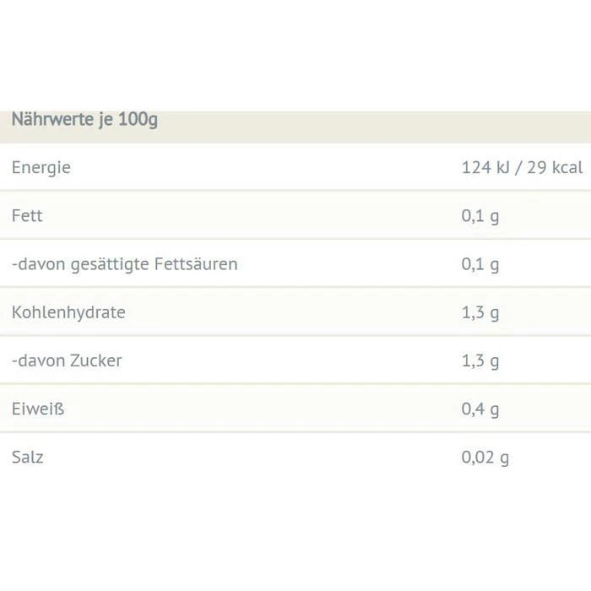Select the "-davon Zucker" row label
Screen dimensions: 591x591
click(67, 361)
